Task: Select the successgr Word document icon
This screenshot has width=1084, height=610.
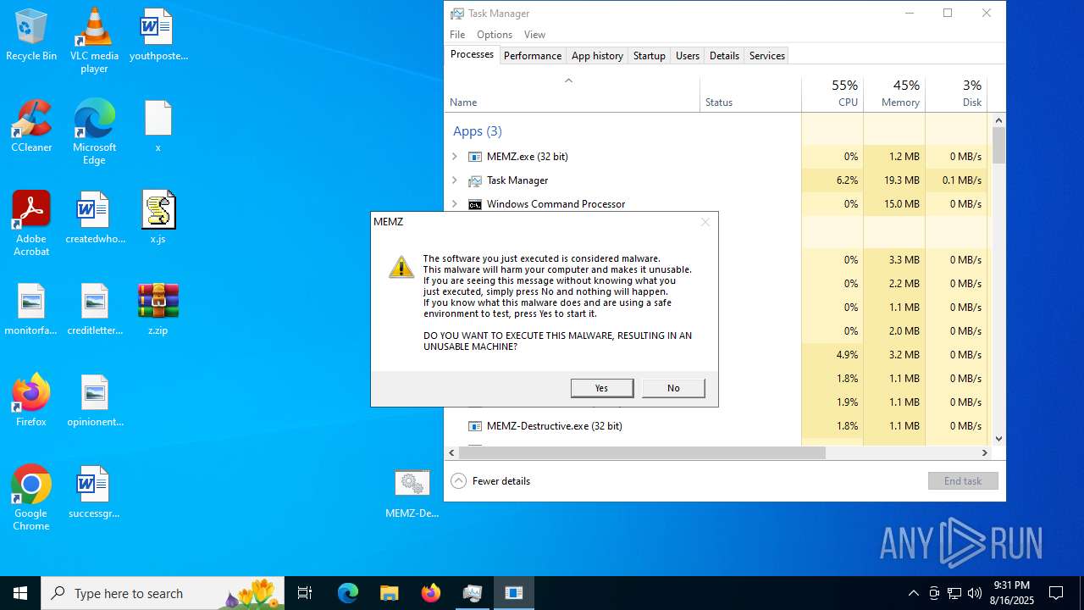Action: [x=94, y=493]
